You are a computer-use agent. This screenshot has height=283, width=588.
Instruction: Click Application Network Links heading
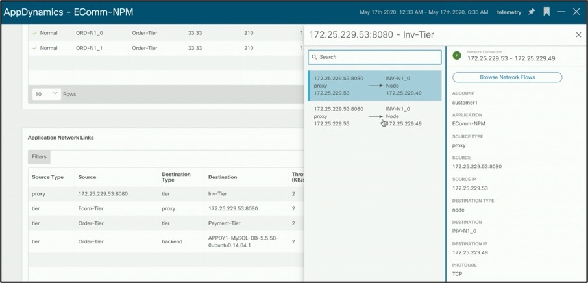pos(61,138)
